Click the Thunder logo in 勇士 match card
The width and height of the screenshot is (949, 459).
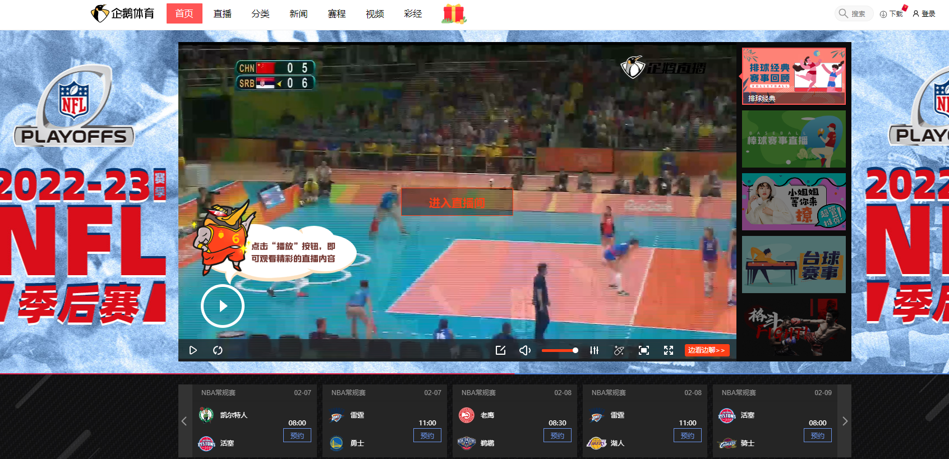(x=336, y=416)
